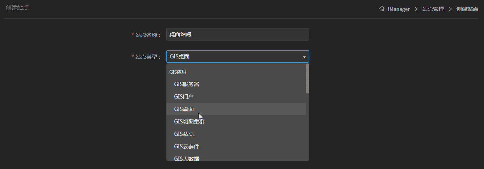
Task: Click the GIS应用 group header
Action: click(178, 72)
